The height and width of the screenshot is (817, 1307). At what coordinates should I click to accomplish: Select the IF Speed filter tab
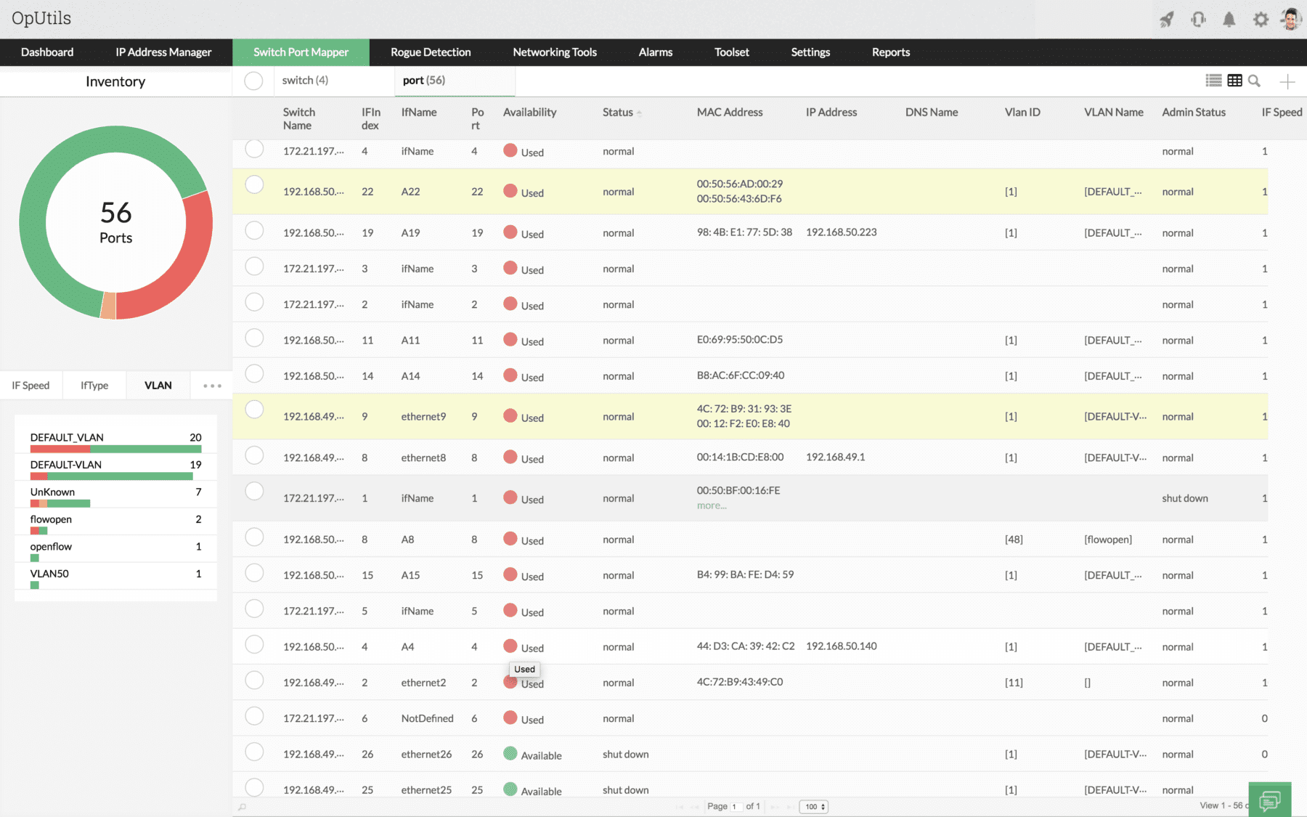point(30,386)
